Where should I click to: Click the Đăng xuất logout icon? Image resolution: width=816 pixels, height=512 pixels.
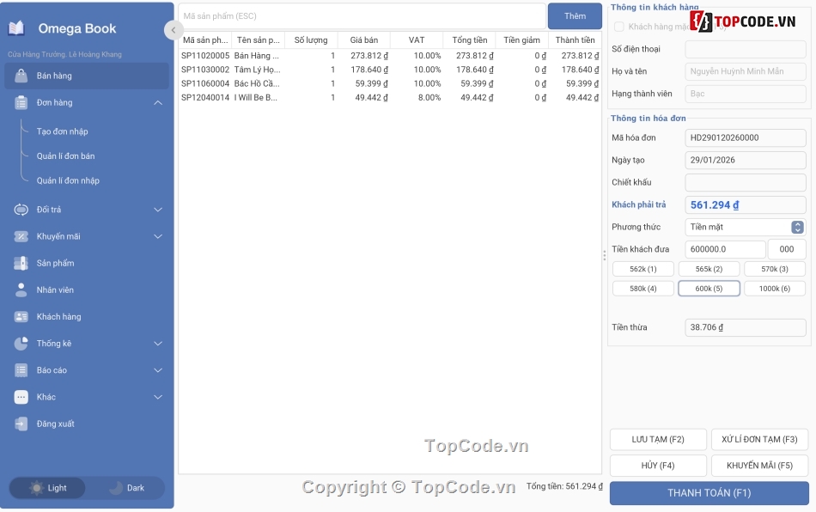click(21, 424)
